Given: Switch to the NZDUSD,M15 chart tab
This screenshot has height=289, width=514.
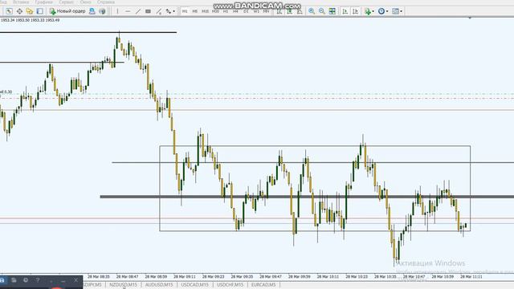Looking at the screenshot, I should tap(123, 285).
